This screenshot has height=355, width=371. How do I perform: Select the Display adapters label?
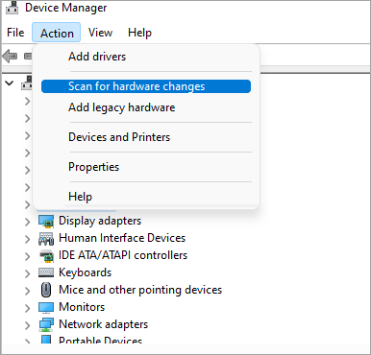(100, 221)
